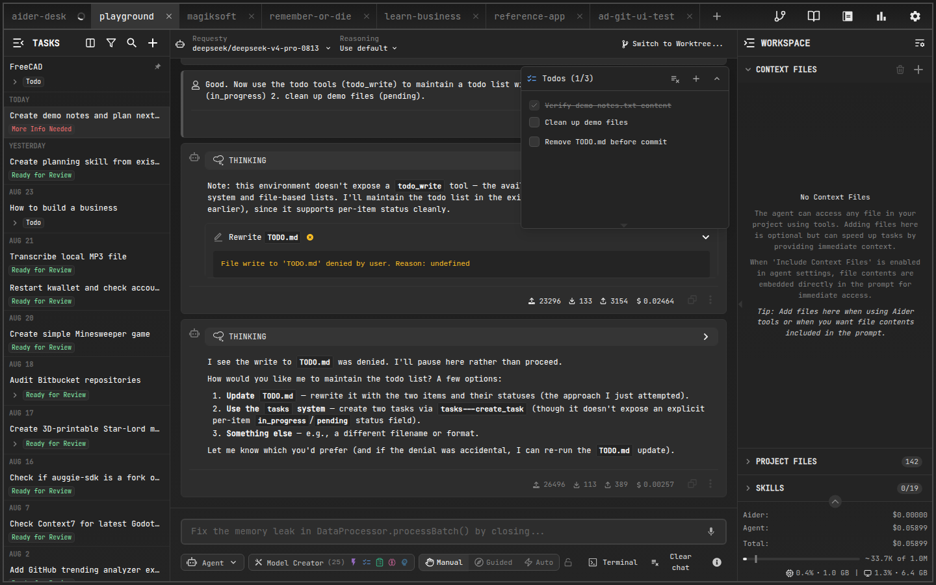The height and width of the screenshot is (585, 936).
Task: Delete context files trash icon
Action: [x=900, y=70]
